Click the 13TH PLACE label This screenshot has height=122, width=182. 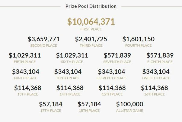coord(28,94)
